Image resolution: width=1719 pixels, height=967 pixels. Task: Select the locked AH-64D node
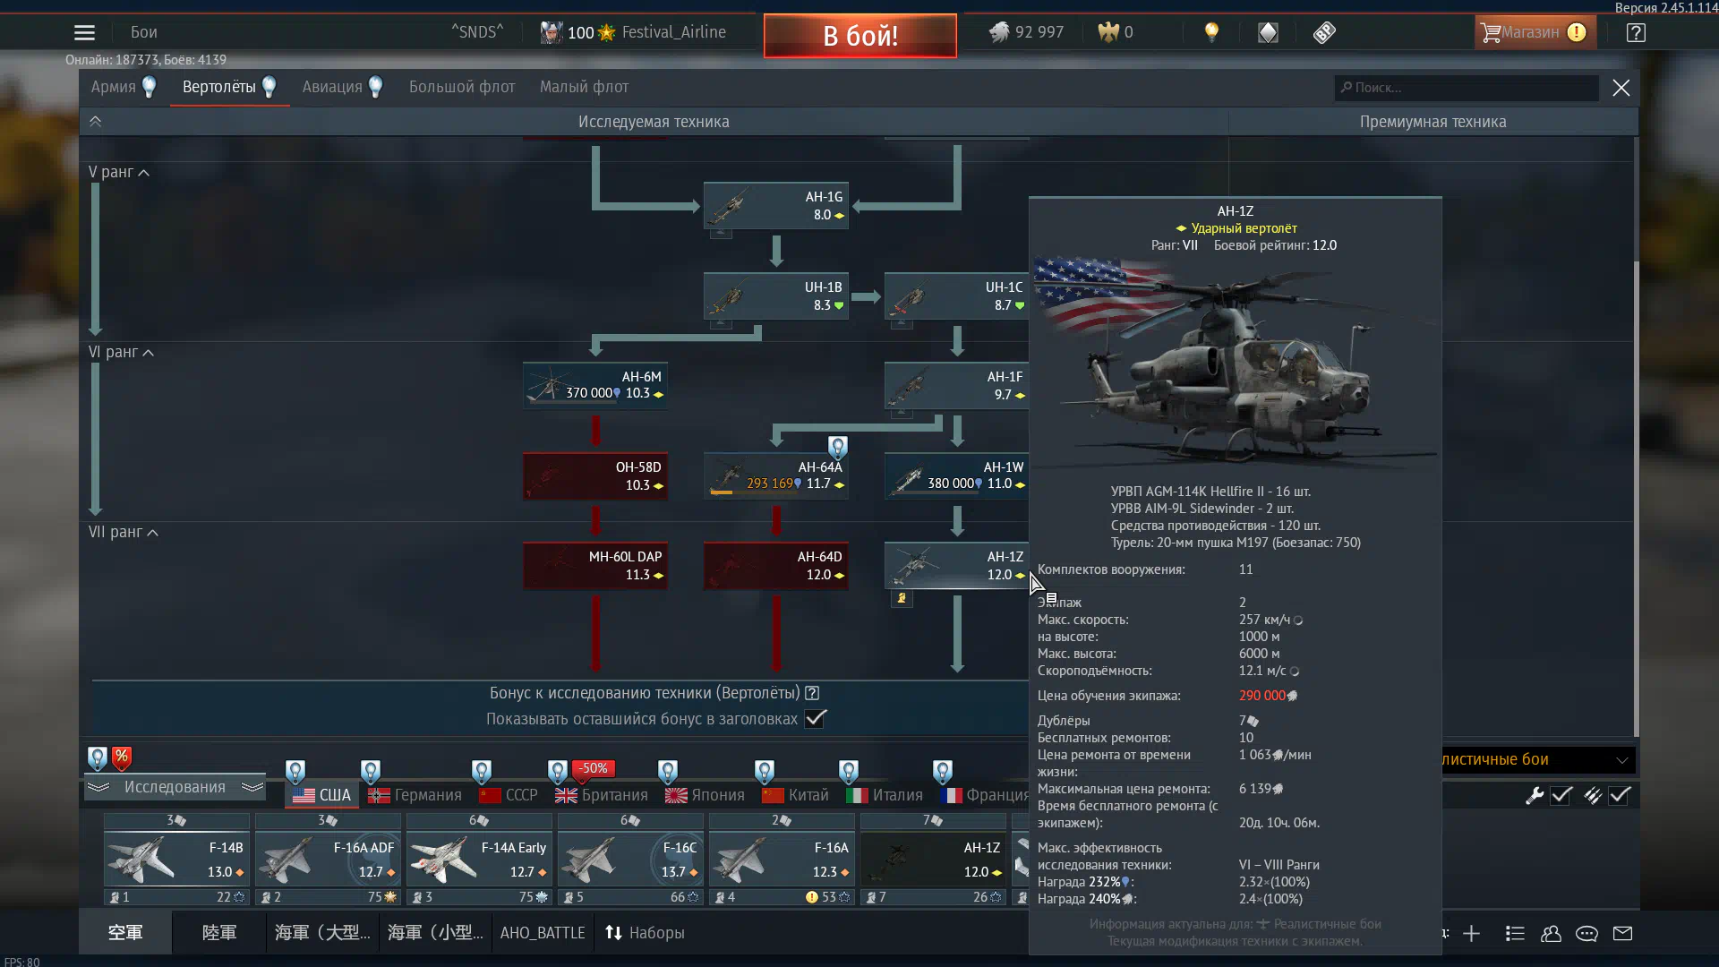click(x=776, y=566)
